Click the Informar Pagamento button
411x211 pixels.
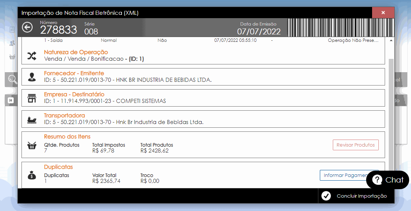pos(349,175)
